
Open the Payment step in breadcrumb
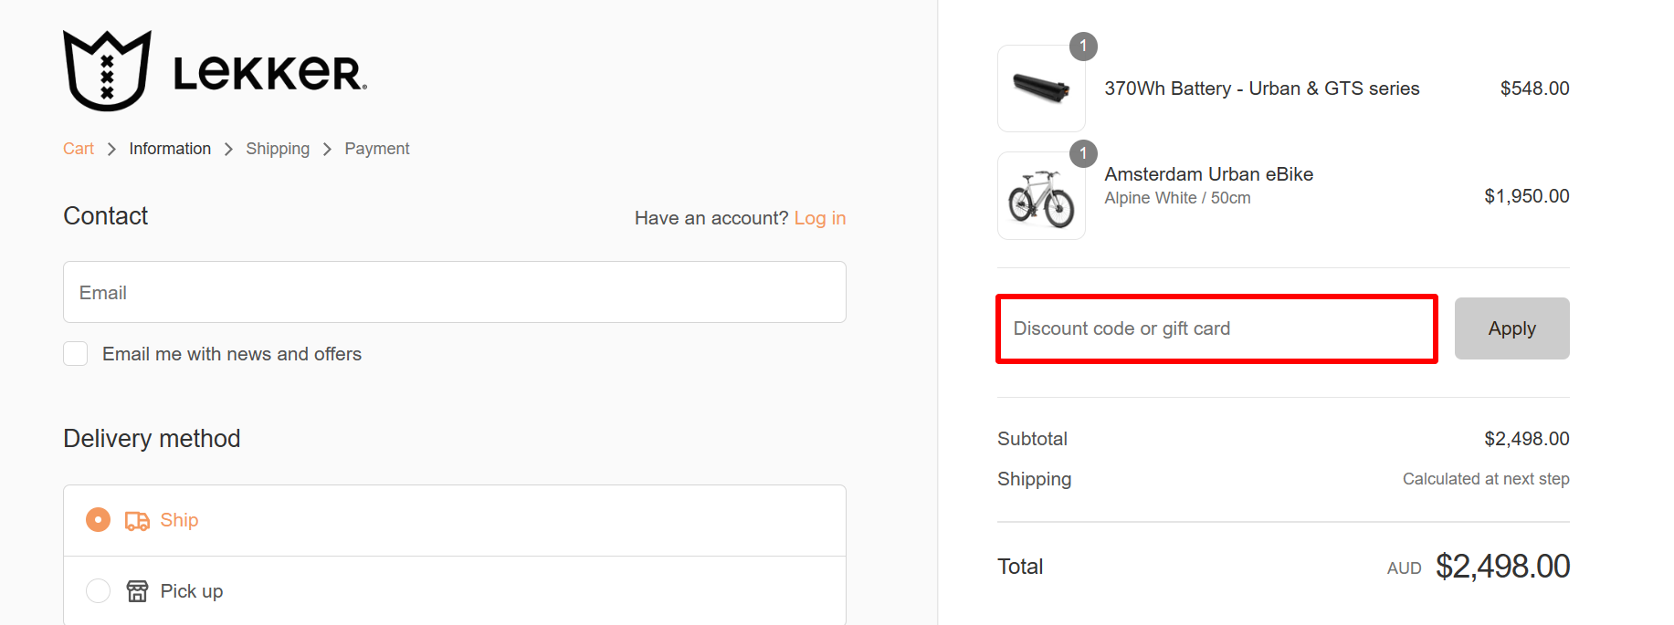click(x=377, y=148)
